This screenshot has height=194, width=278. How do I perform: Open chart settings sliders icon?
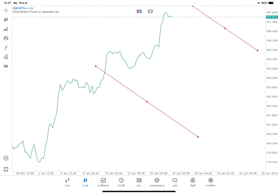pyautogui.click(x=6, y=38)
